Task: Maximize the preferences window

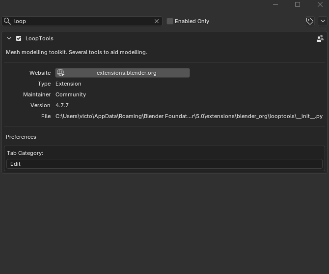Action: [x=298, y=4]
